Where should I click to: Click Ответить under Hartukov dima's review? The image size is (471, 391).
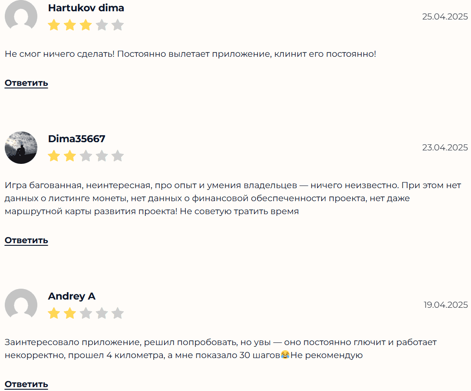pos(26,83)
